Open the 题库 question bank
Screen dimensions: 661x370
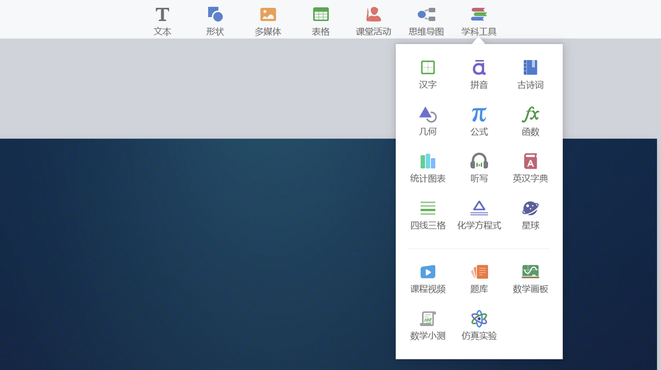(479, 279)
